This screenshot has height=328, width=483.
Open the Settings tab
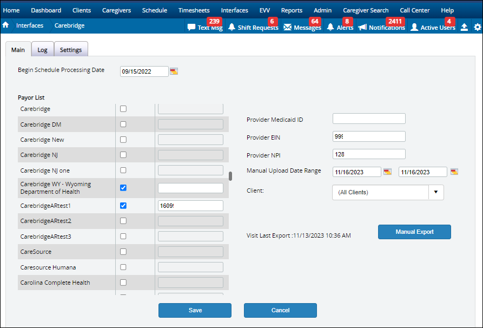coord(71,50)
